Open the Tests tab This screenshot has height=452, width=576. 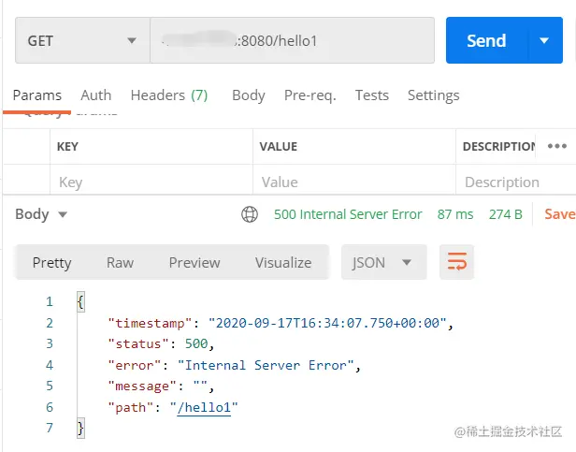371,95
